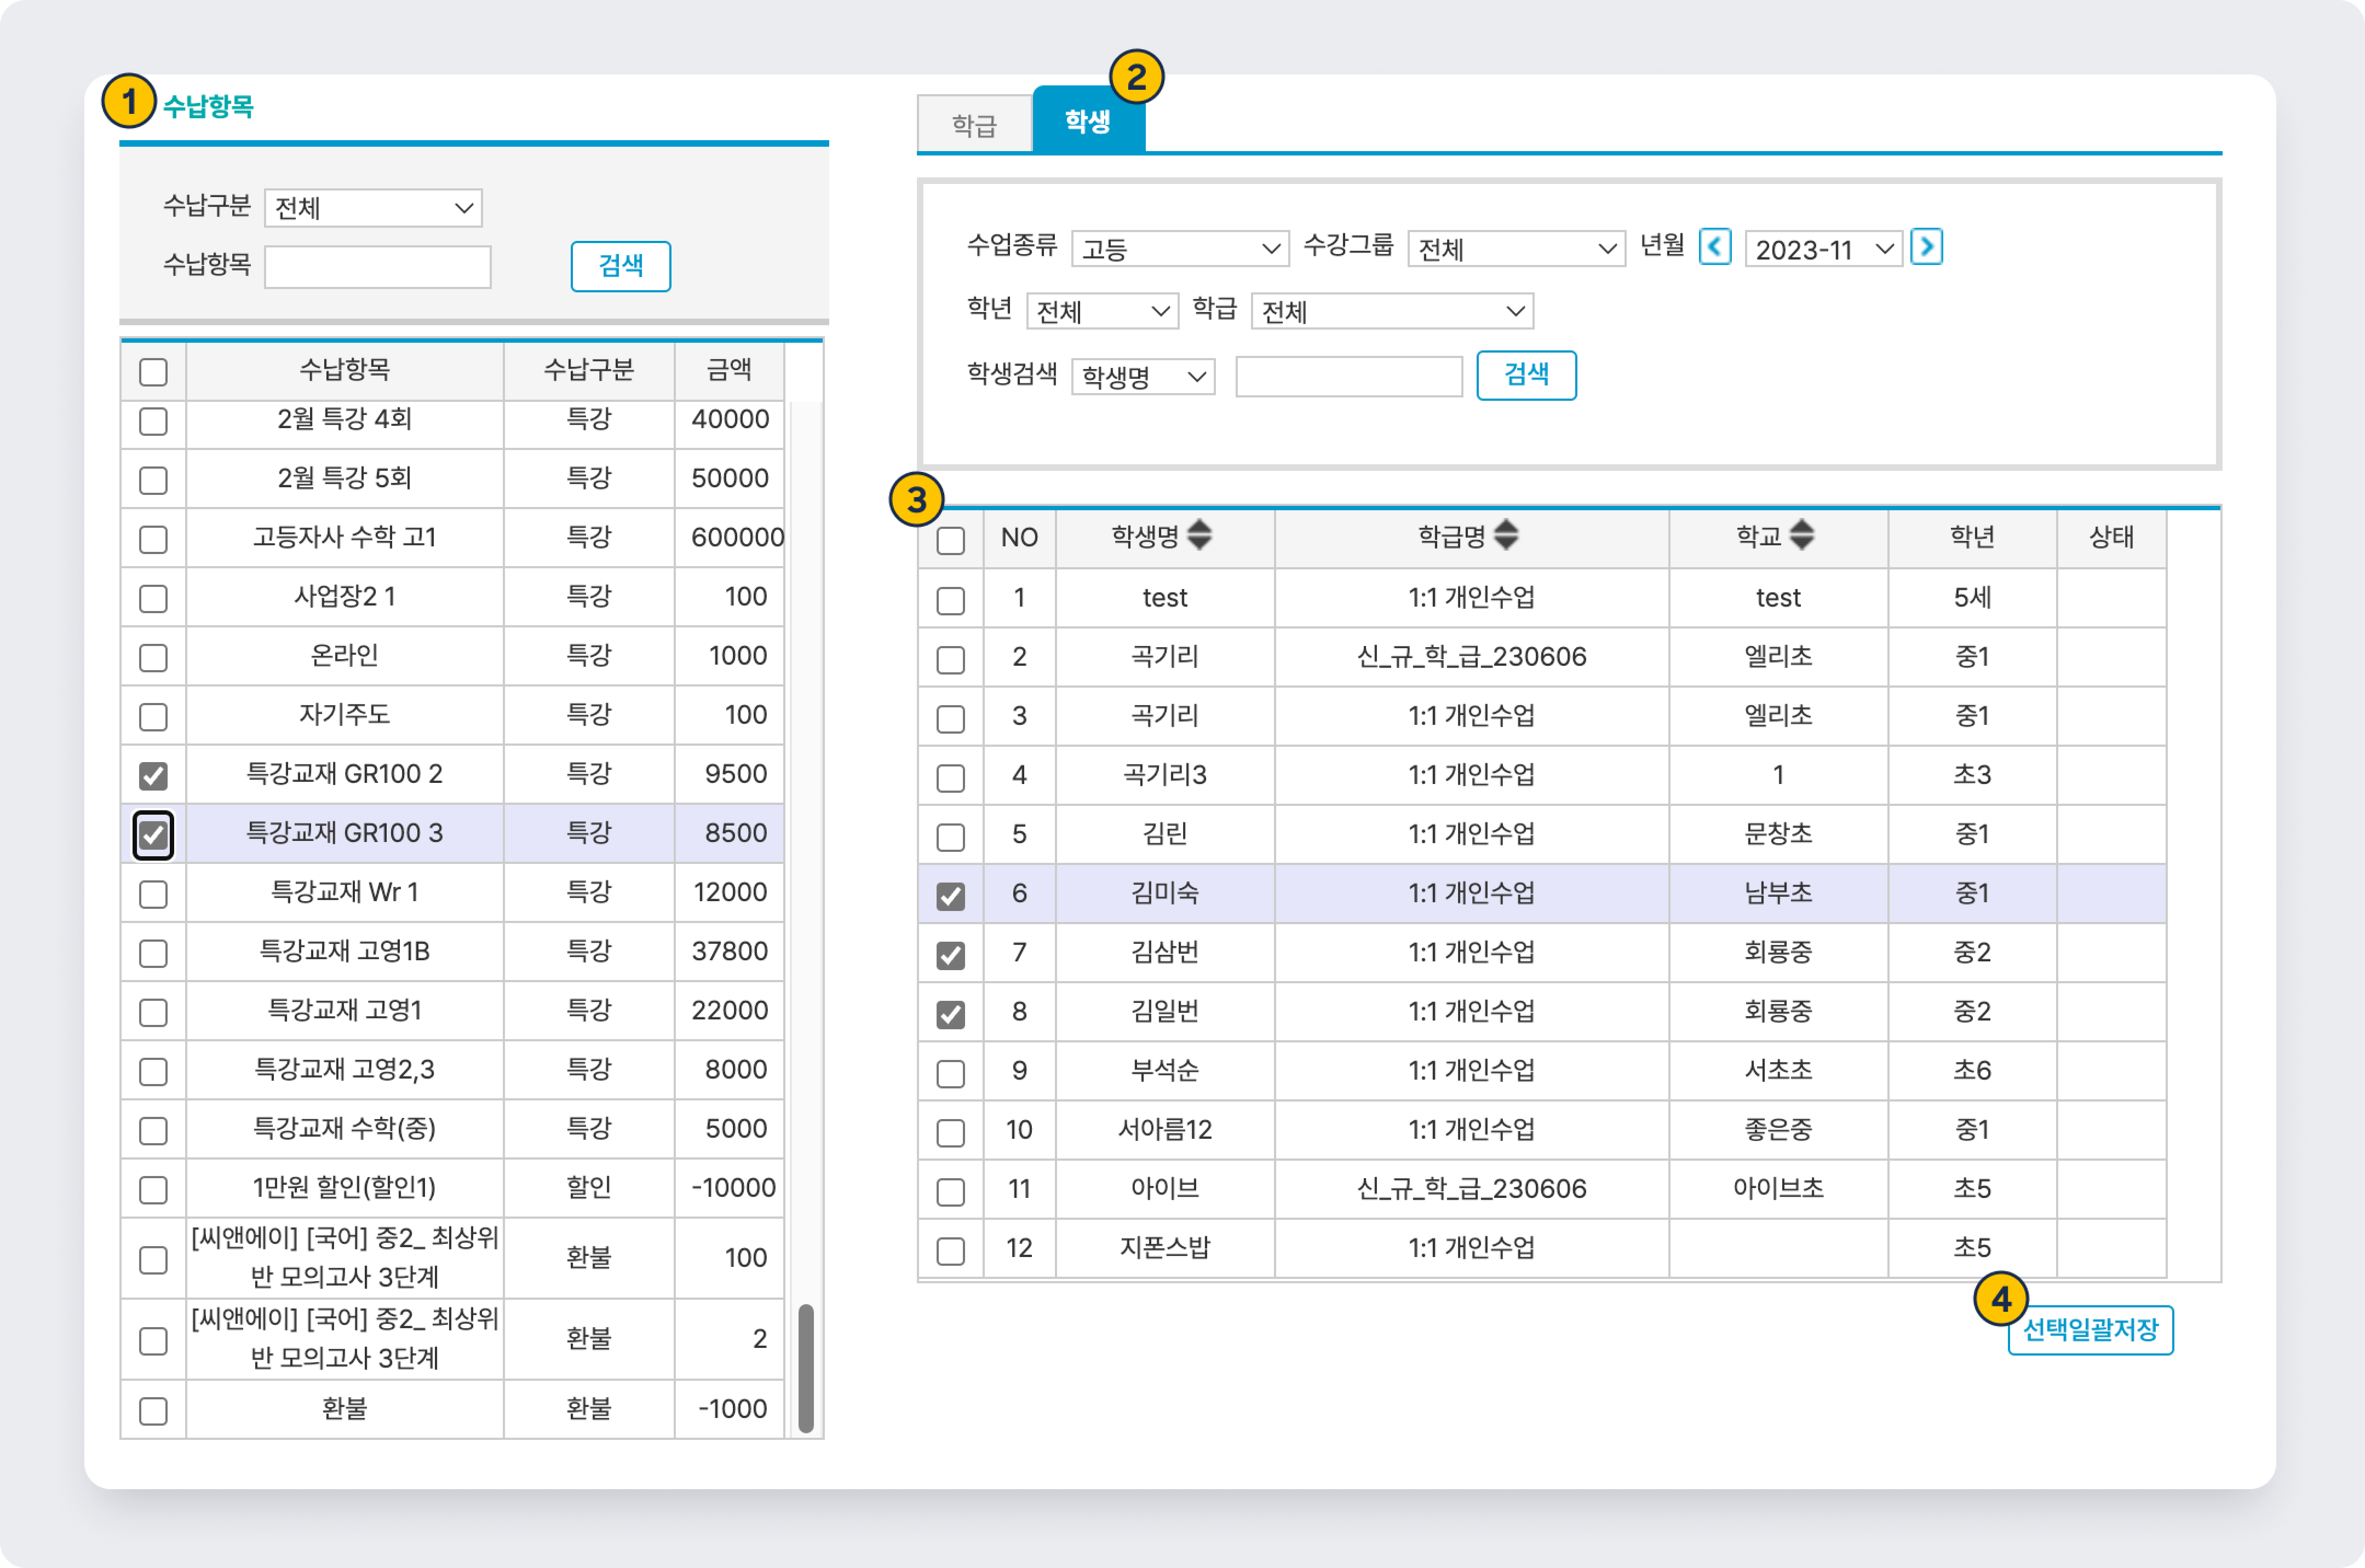Sort by 학생명 column arrows
The image size is (2365, 1568).
1199,536
